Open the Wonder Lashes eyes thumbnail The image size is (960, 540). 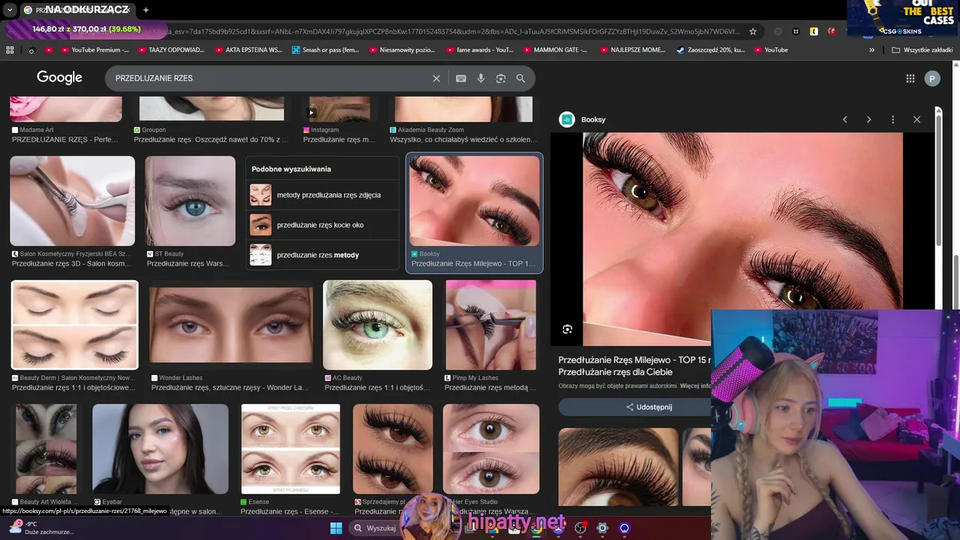[231, 325]
